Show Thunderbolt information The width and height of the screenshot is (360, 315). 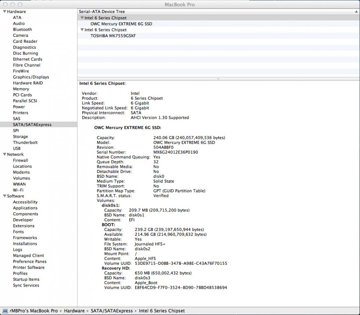25,143
